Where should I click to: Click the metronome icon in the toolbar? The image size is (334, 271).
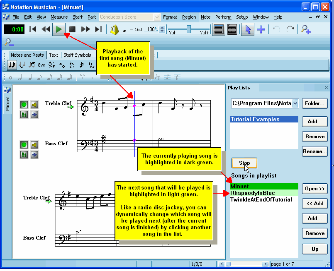(x=112, y=29)
